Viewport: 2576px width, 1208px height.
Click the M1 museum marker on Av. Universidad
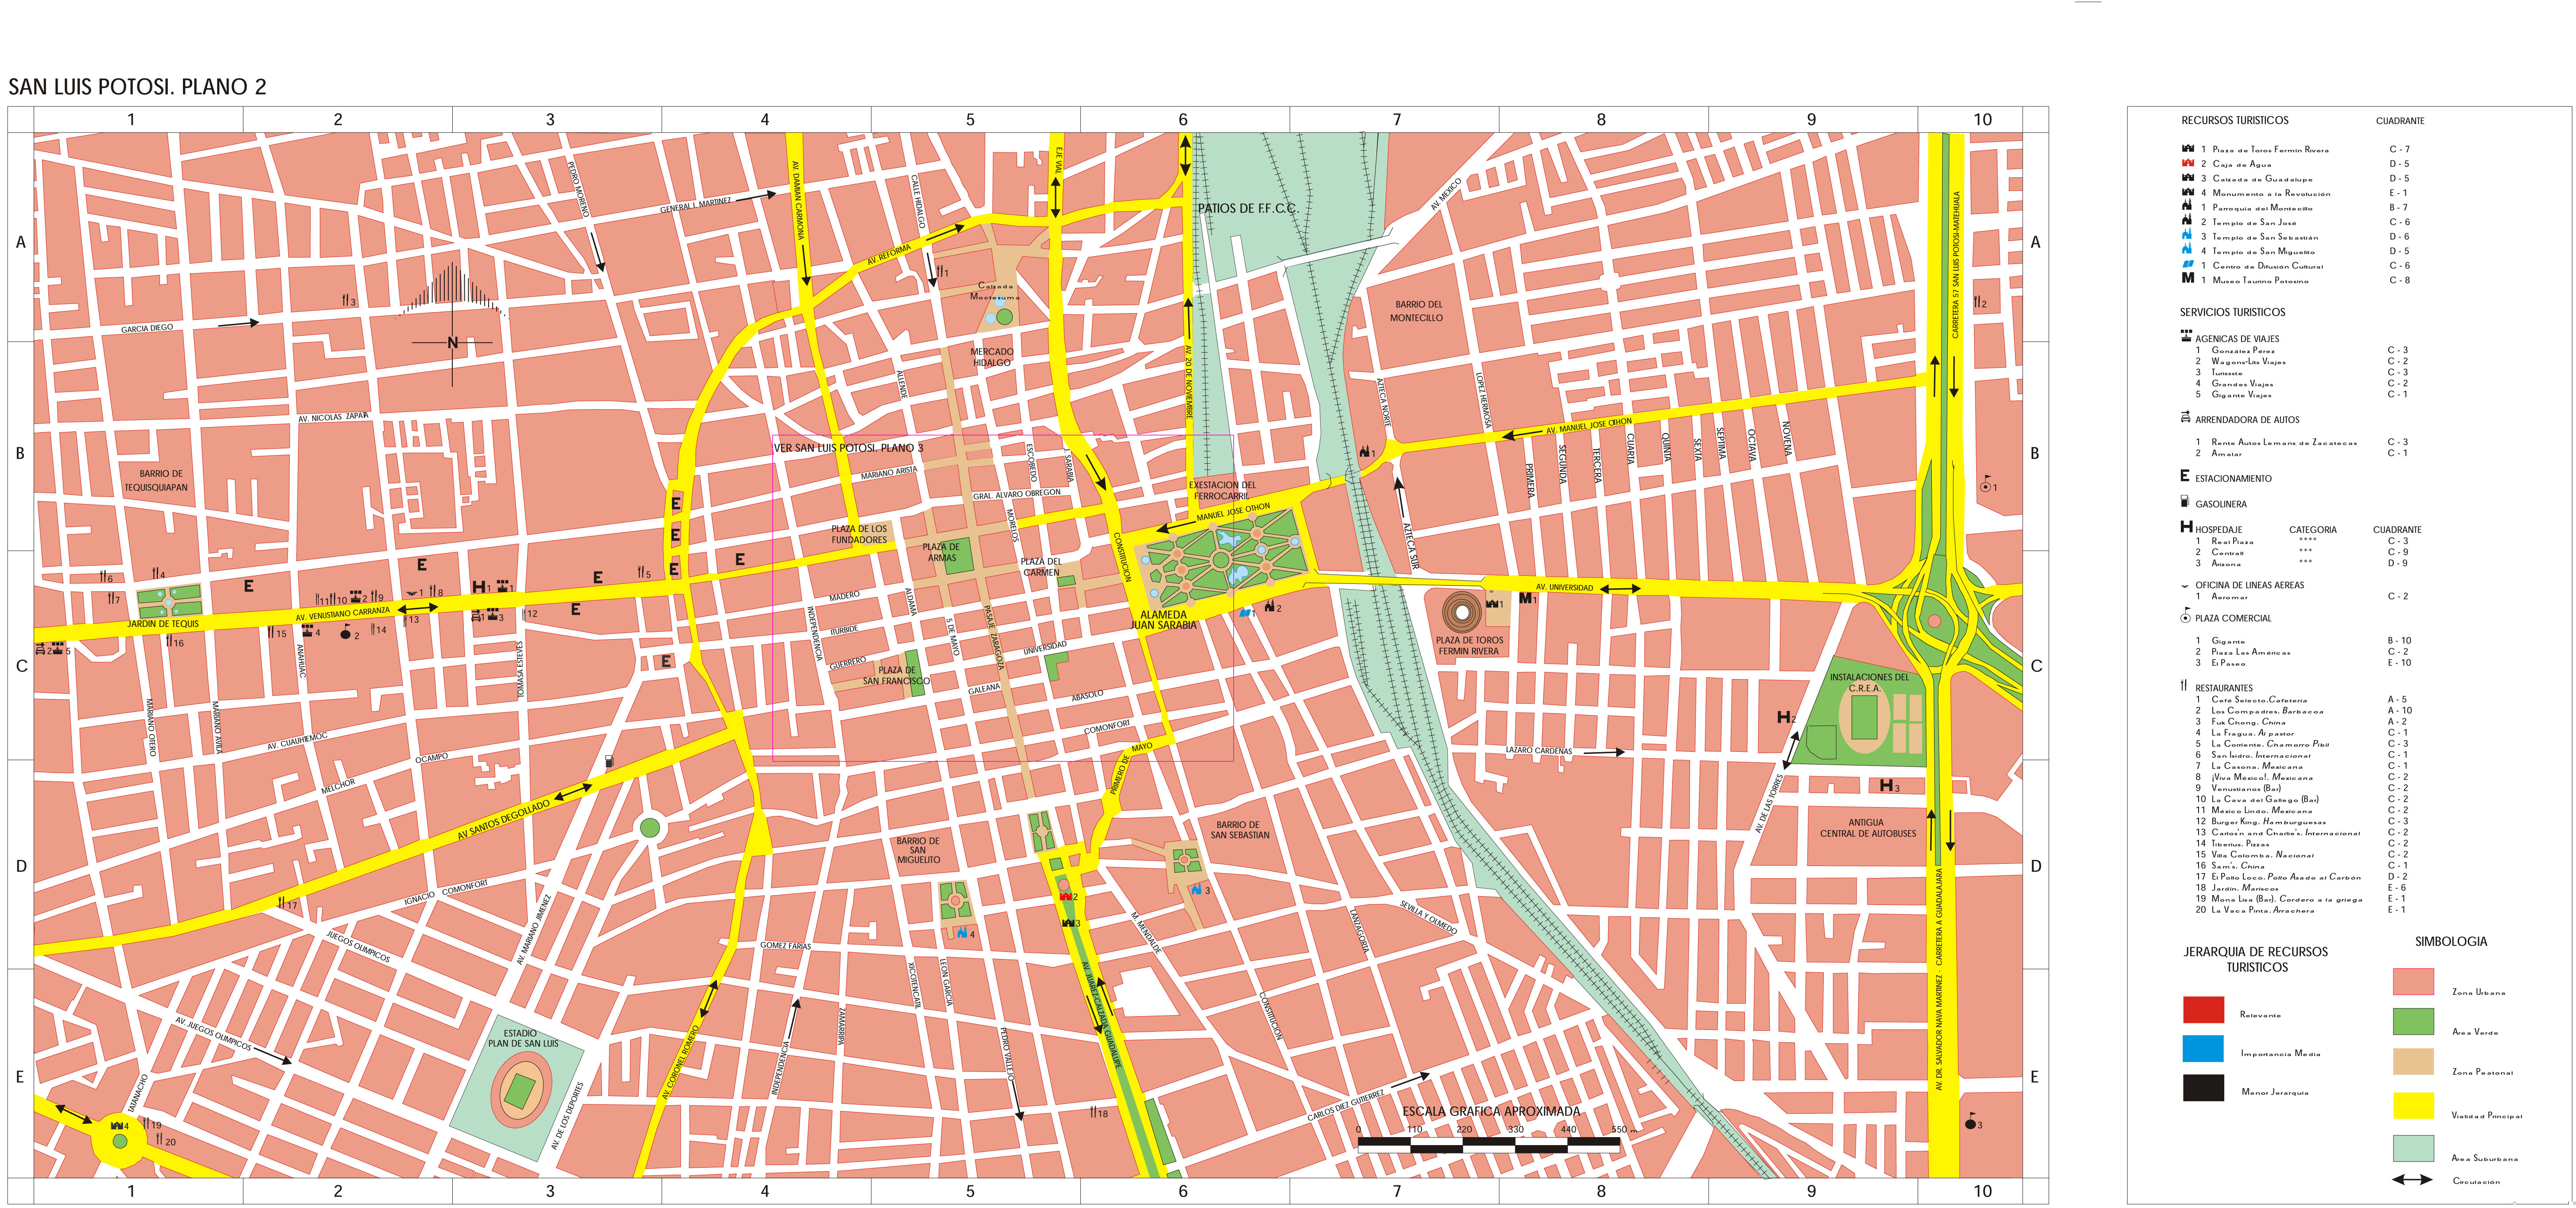pyautogui.click(x=1527, y=599)
